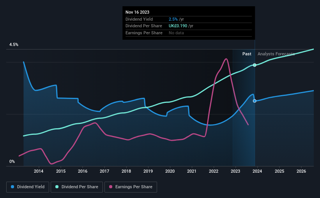Click the 2025 x-axis label
This screenshot has height=198, width=320.
tap(279, 171)
